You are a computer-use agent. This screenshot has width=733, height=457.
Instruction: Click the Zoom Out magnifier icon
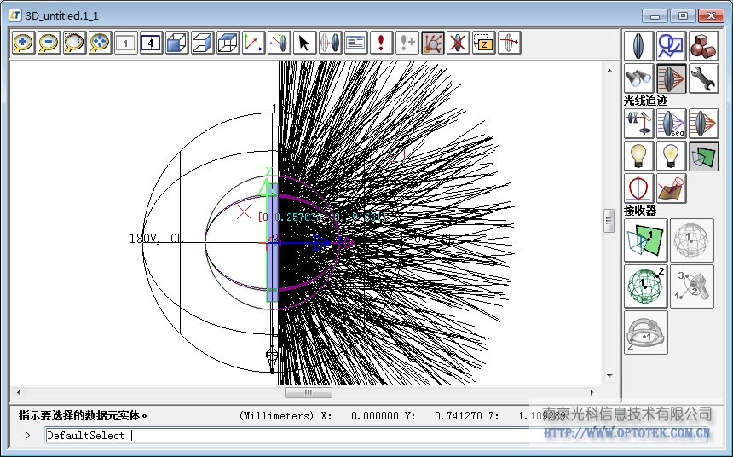coord(49,43)
